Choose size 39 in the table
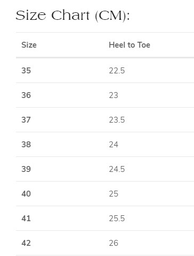 pos(26,169)
